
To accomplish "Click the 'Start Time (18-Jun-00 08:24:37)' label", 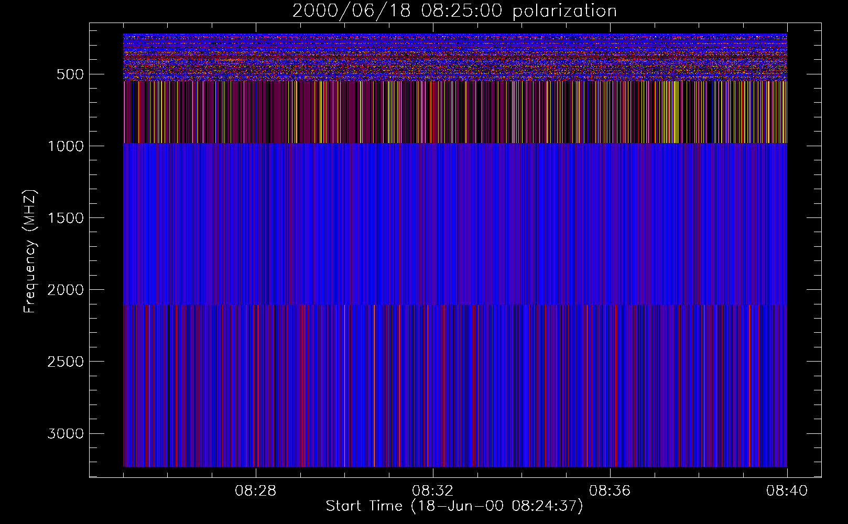I will click(x=454, y=506).
